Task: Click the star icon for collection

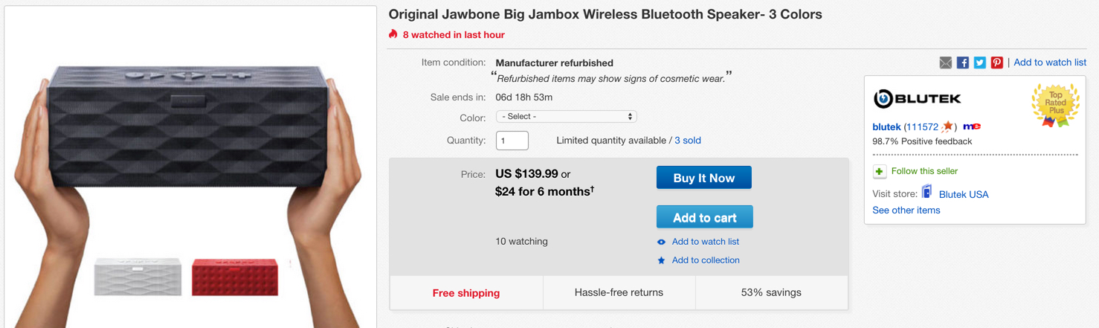Action: [x=661, y=260]
